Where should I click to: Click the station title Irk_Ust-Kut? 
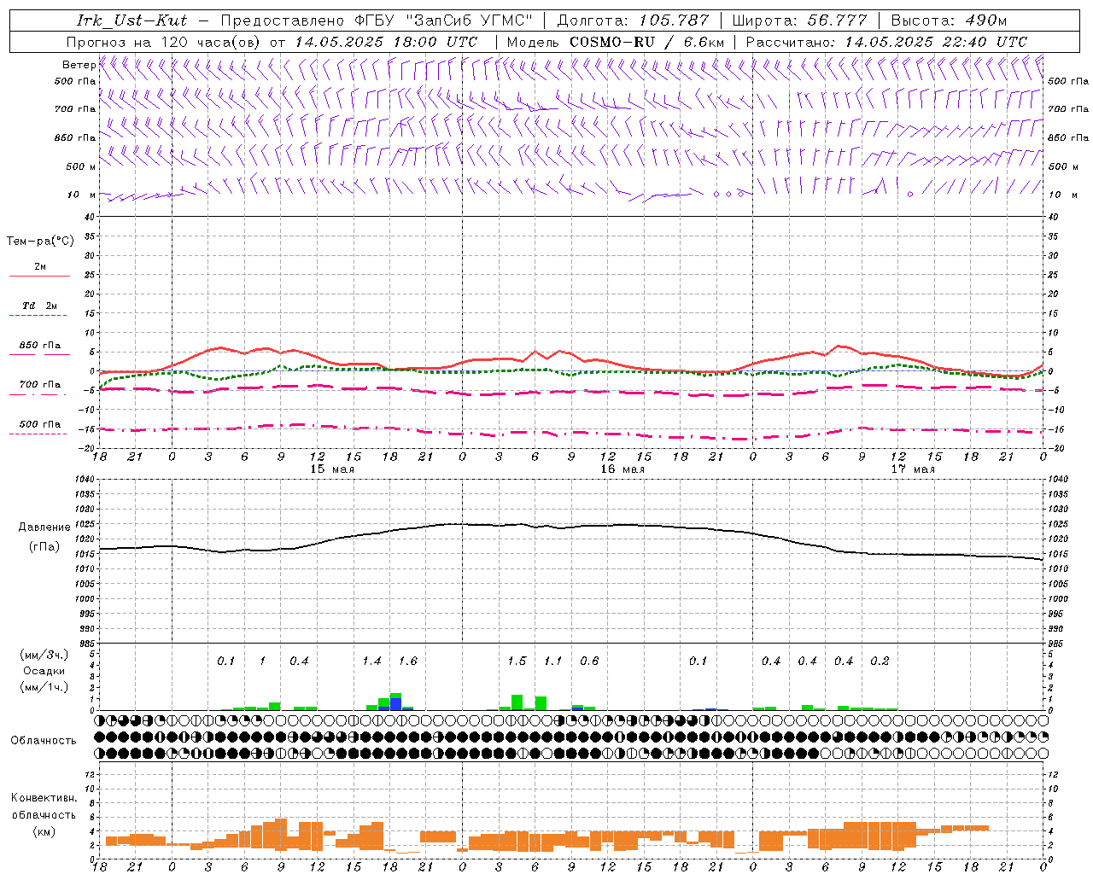pyautogui.click(x=132, y=20)
